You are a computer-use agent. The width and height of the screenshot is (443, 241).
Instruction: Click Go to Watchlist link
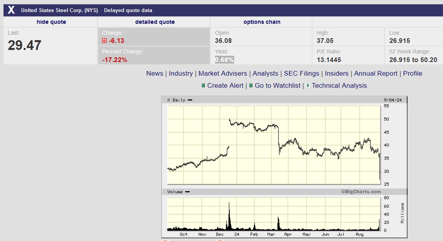click(277, 86)
